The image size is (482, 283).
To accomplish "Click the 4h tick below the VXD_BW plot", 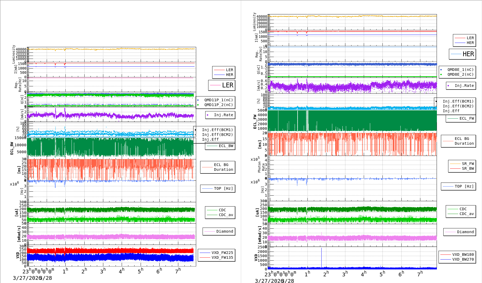I will (x=364, y=274).
